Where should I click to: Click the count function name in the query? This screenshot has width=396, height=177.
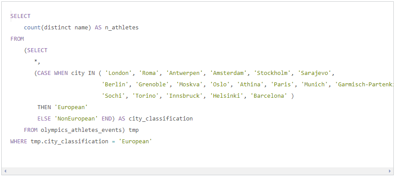coord(32,28)
